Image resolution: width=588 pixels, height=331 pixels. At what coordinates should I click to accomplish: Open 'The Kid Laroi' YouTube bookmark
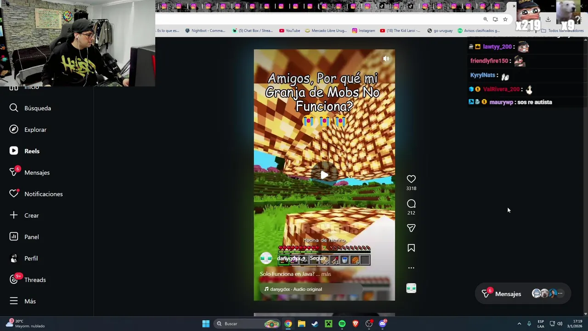[x=400, y=31]
